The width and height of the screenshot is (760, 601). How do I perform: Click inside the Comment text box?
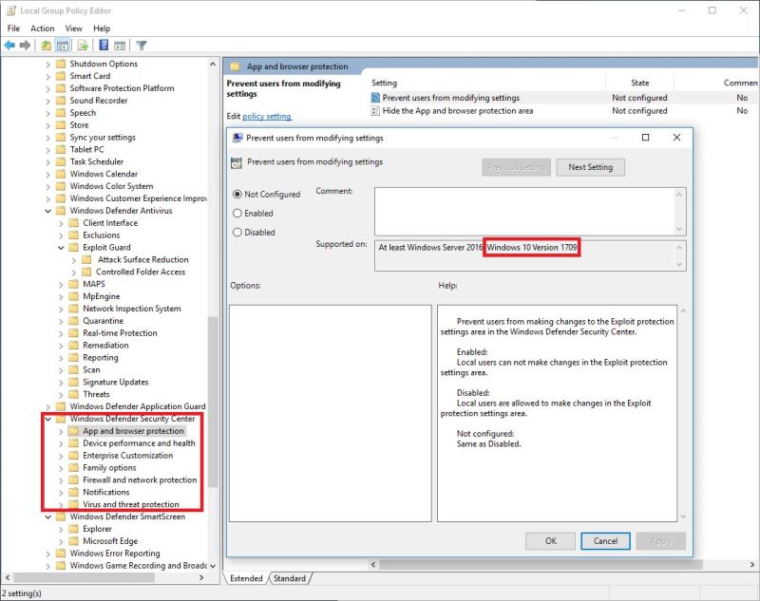(524, 212)
